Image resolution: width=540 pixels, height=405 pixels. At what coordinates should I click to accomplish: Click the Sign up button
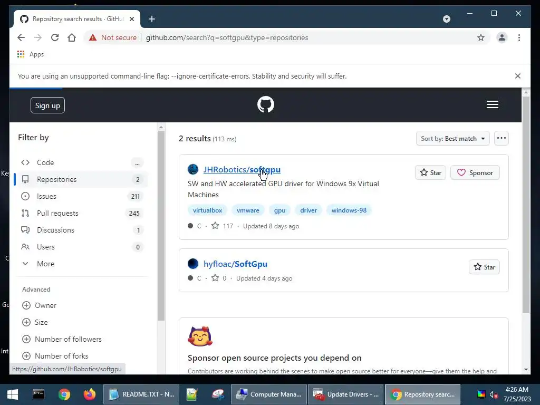(x=47, y=105)
